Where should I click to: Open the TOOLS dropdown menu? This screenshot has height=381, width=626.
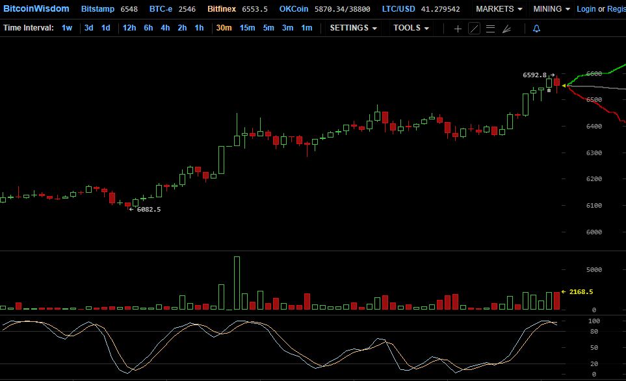pyautogui.click(x=411, y=28)
